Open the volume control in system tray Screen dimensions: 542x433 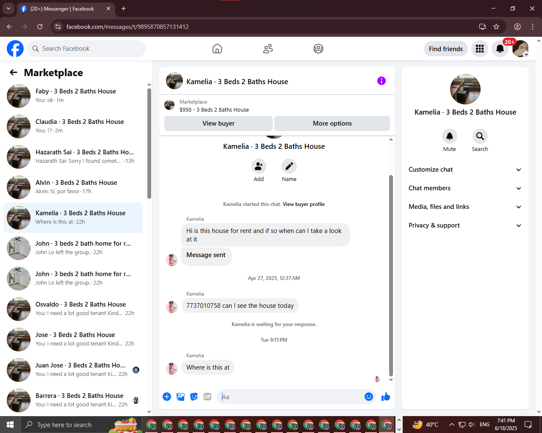472,425
